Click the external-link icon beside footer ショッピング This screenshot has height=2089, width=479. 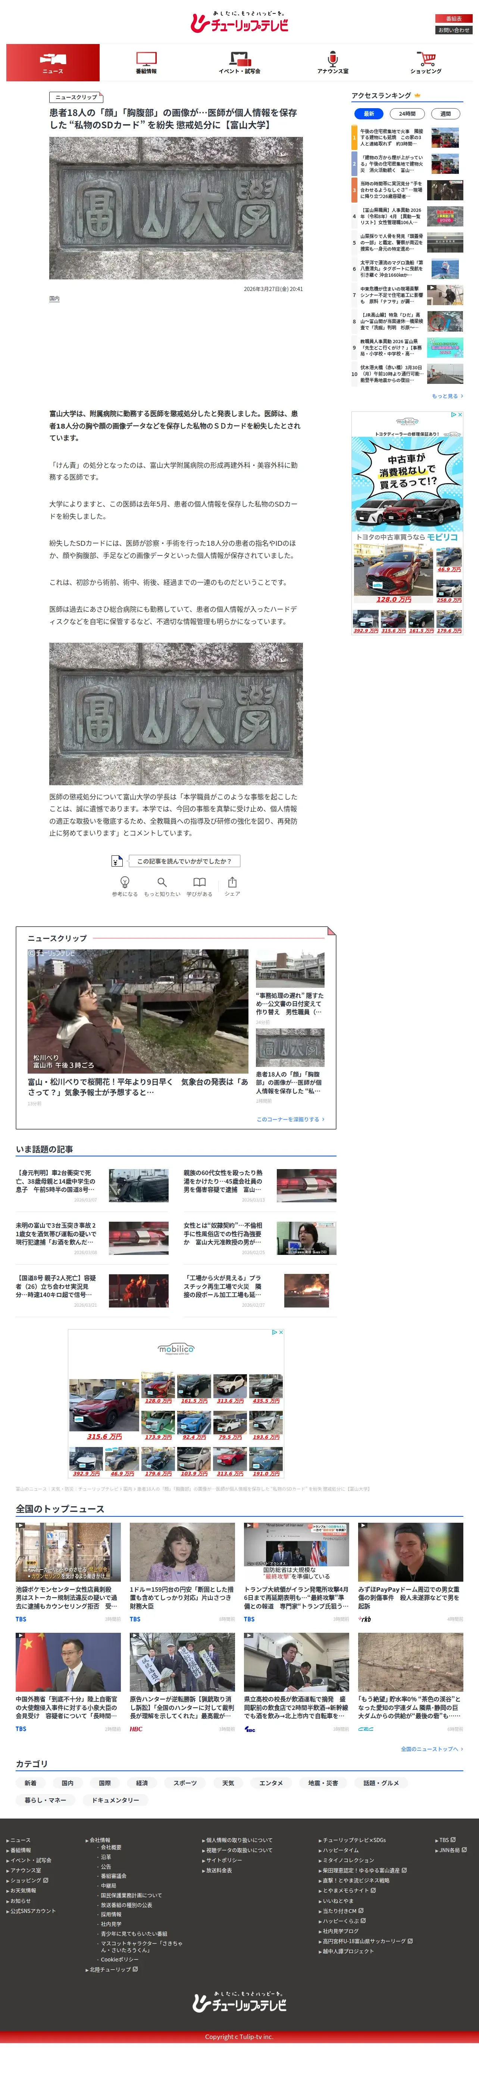click(x=46, y=1880)
